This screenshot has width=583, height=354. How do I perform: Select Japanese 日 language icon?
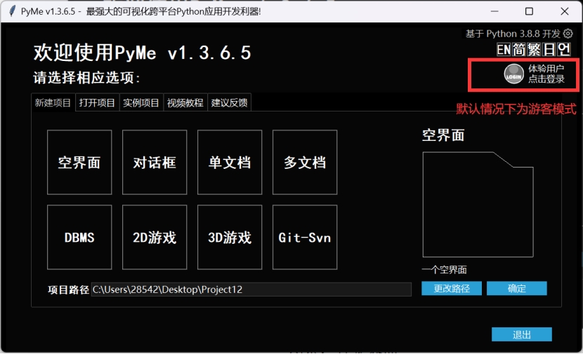click(x=549, y=49)
